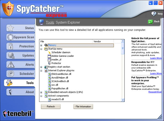
Task: Follow Learn More under Responsible for IT
Action: 156,73
